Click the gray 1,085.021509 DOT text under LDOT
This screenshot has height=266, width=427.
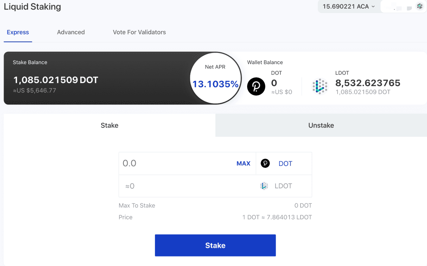point(363,92)
